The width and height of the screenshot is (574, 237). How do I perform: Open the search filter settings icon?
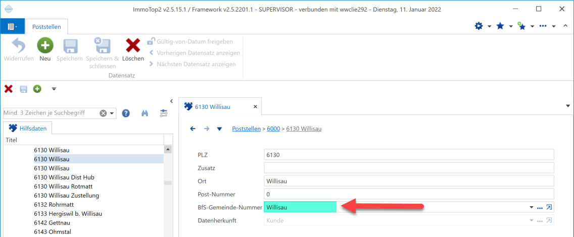coord(164,113)
